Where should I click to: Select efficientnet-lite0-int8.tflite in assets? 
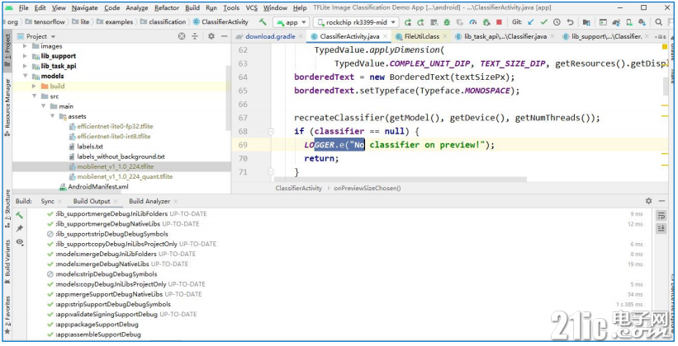pos(114,136)
